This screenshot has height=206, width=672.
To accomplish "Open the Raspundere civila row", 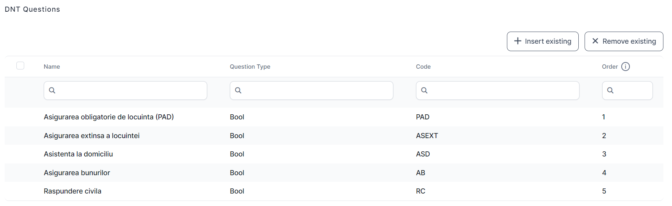I will 73,191.
